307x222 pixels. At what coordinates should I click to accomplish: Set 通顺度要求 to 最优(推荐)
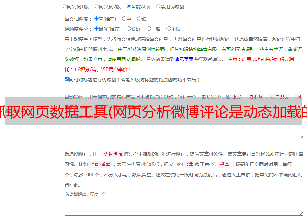click(x=96, y=29)
